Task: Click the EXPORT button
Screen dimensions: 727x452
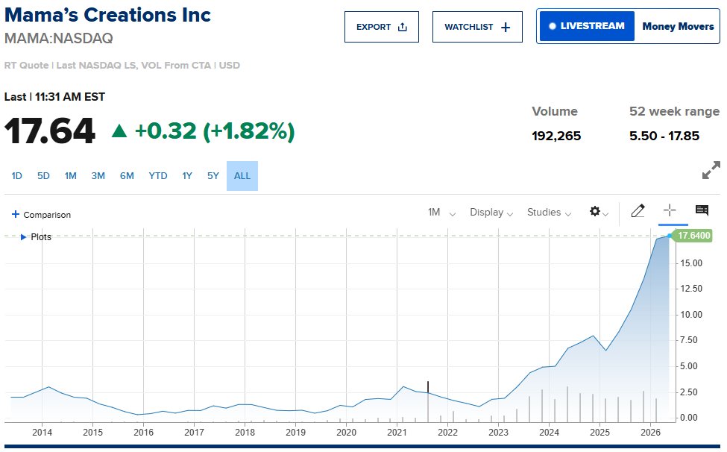Action: 381,26
